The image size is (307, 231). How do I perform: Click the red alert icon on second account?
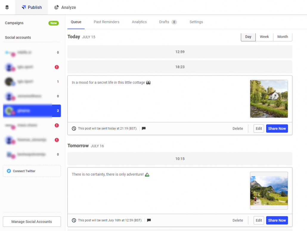pos(57,67)
